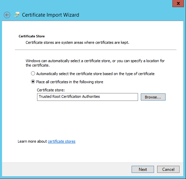Click the 'Learn more about' text

coord(32,141)
